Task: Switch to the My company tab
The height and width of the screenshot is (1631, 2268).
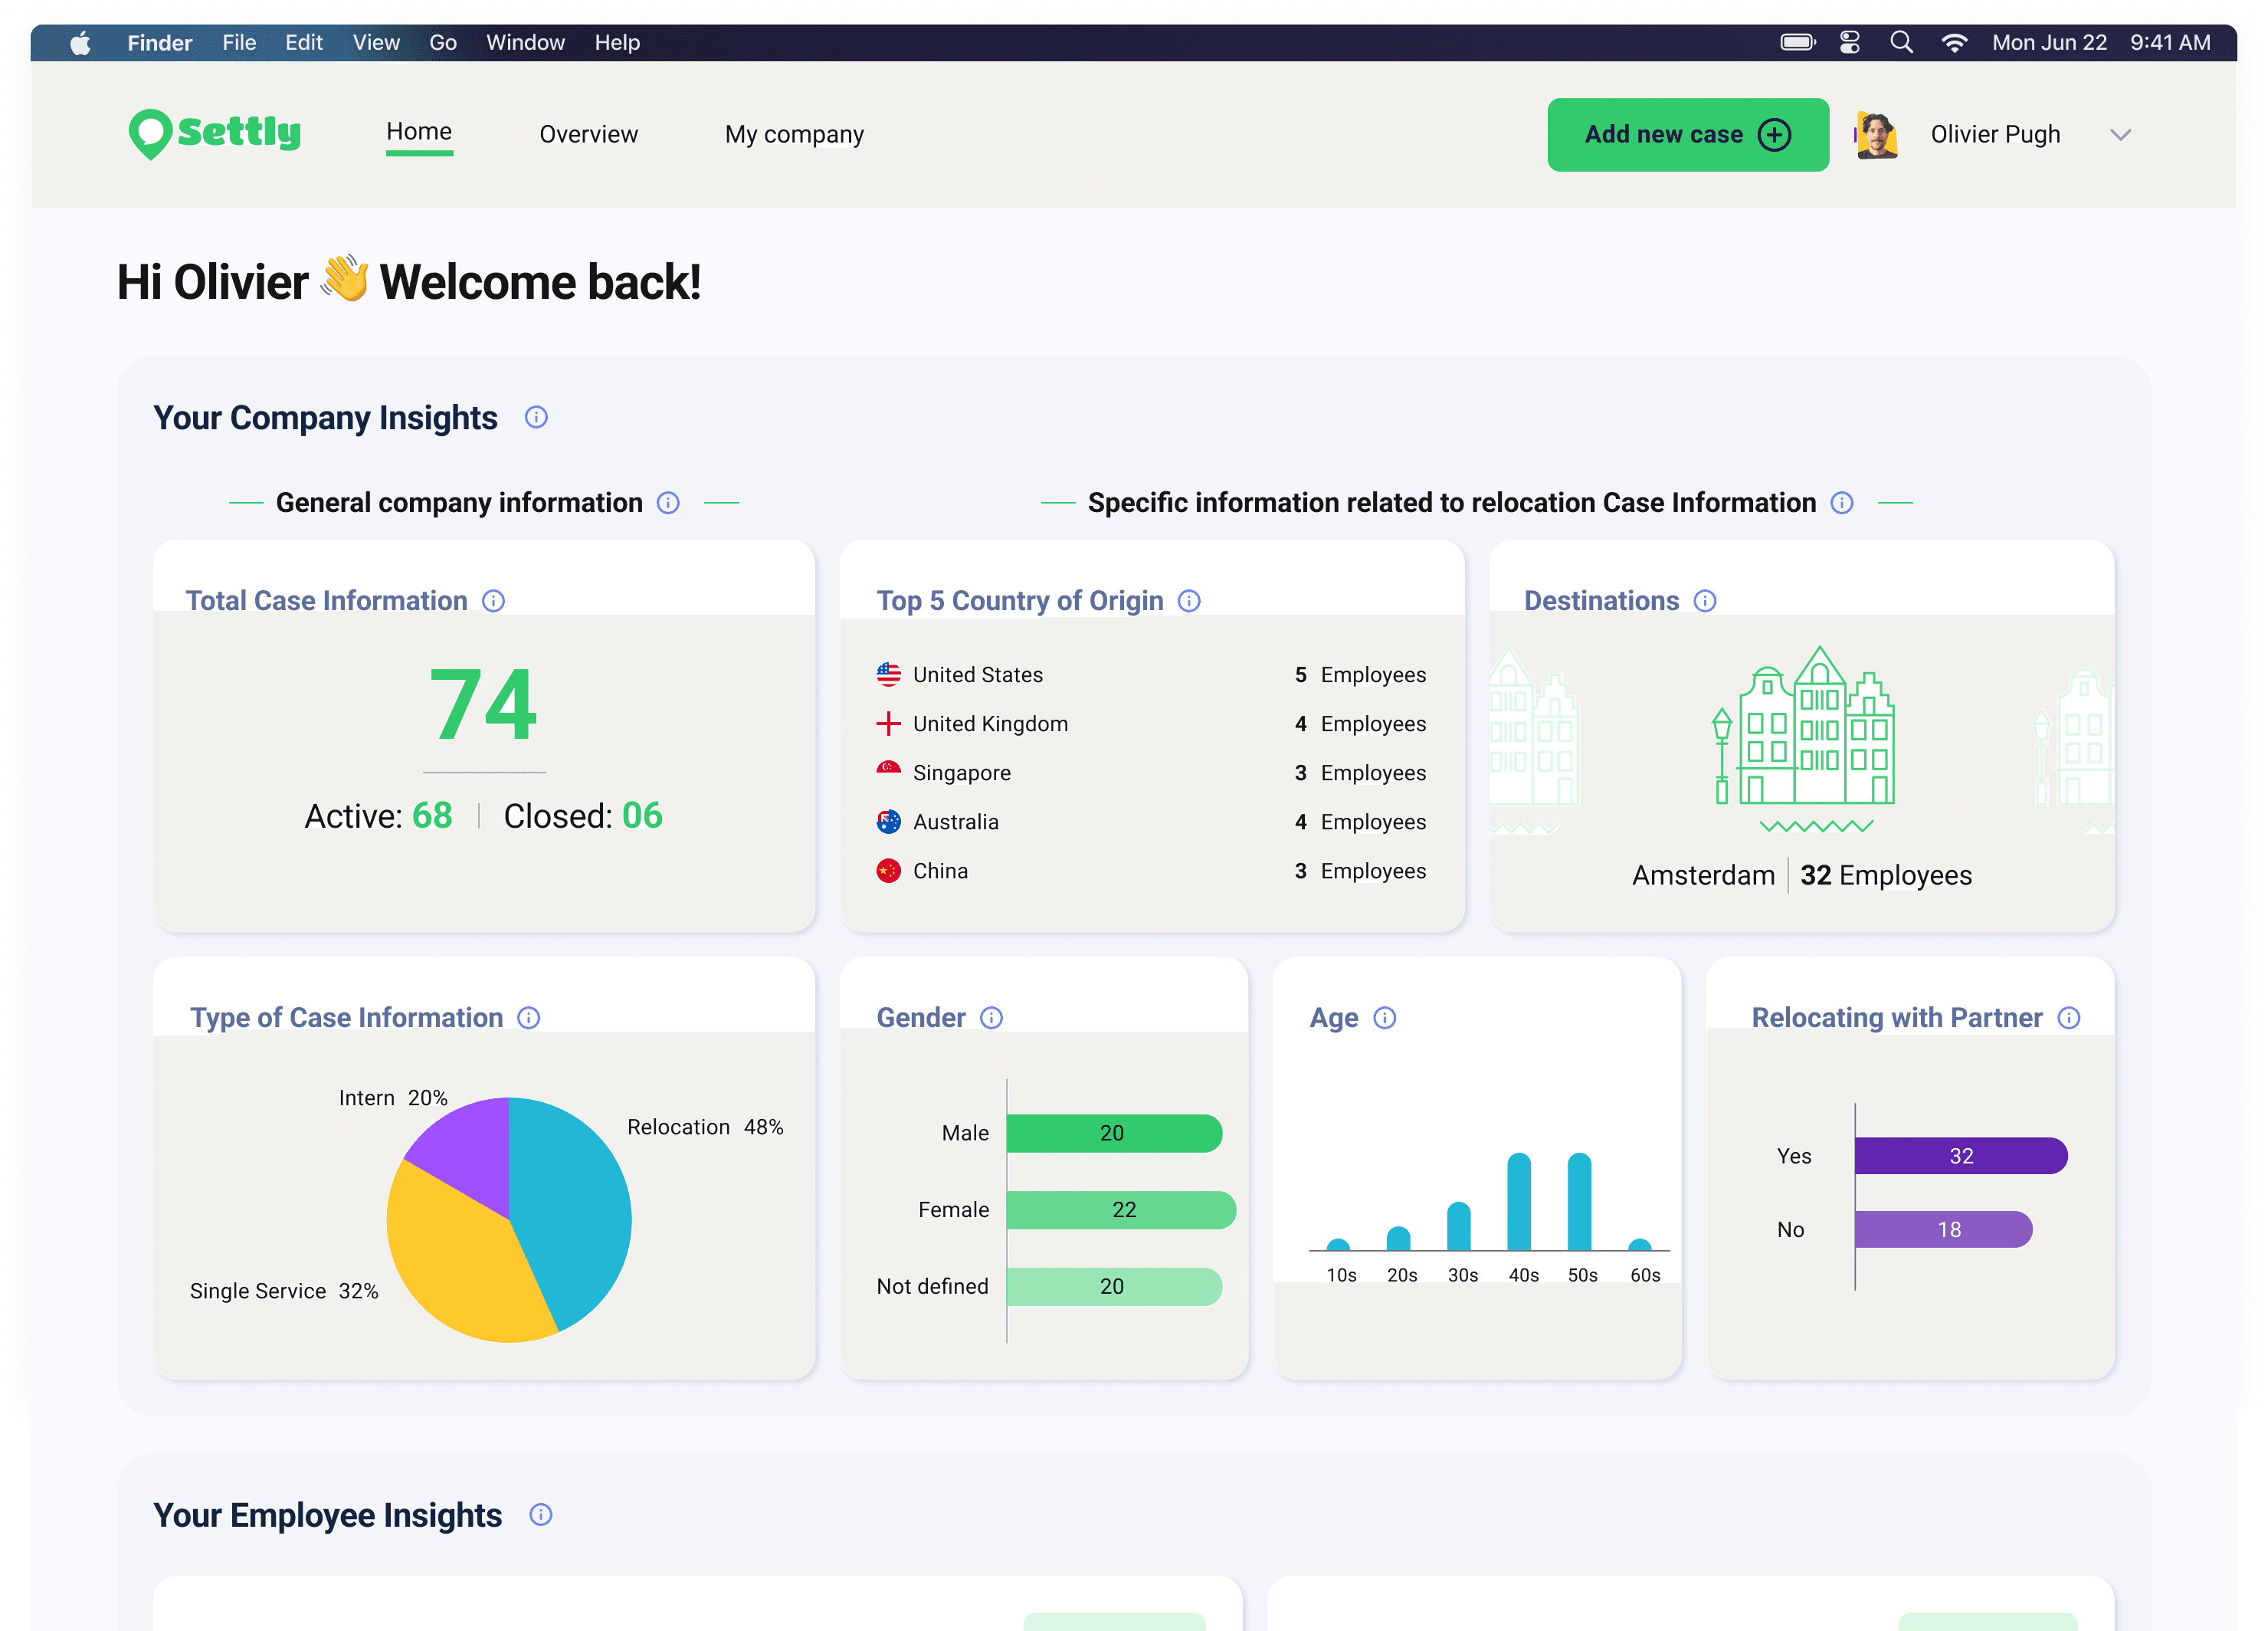Action: pyautogui.click(x=794, y=134)
